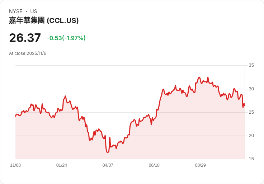Click the -0.53(-1.97%) price change text
Viewport: 264px width, 184px height.
[66, 38]
